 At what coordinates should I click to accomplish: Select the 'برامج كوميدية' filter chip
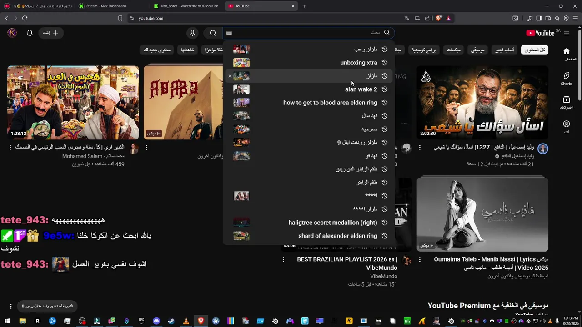click(x=424, y=50)
